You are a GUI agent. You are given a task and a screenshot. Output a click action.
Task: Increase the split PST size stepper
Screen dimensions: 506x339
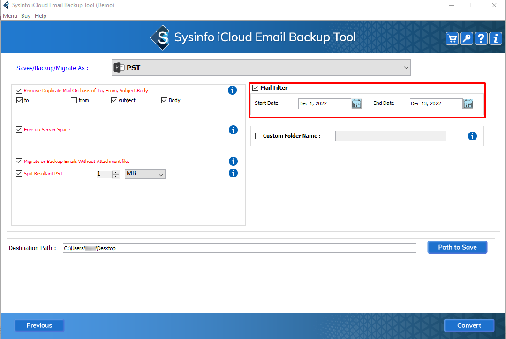pos(116,172)
